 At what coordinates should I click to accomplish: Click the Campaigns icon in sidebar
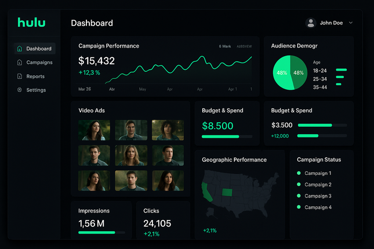tap(20, 63)
